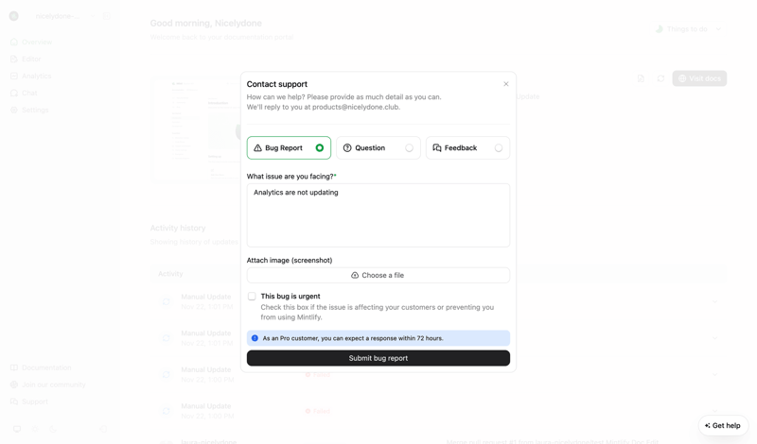Open Chat via its bubble icon
This screenshot has width=757, height=444.
click(x=14, y=93)
